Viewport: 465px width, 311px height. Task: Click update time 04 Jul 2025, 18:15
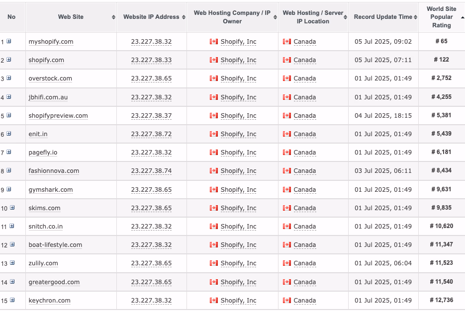point(383,116)
